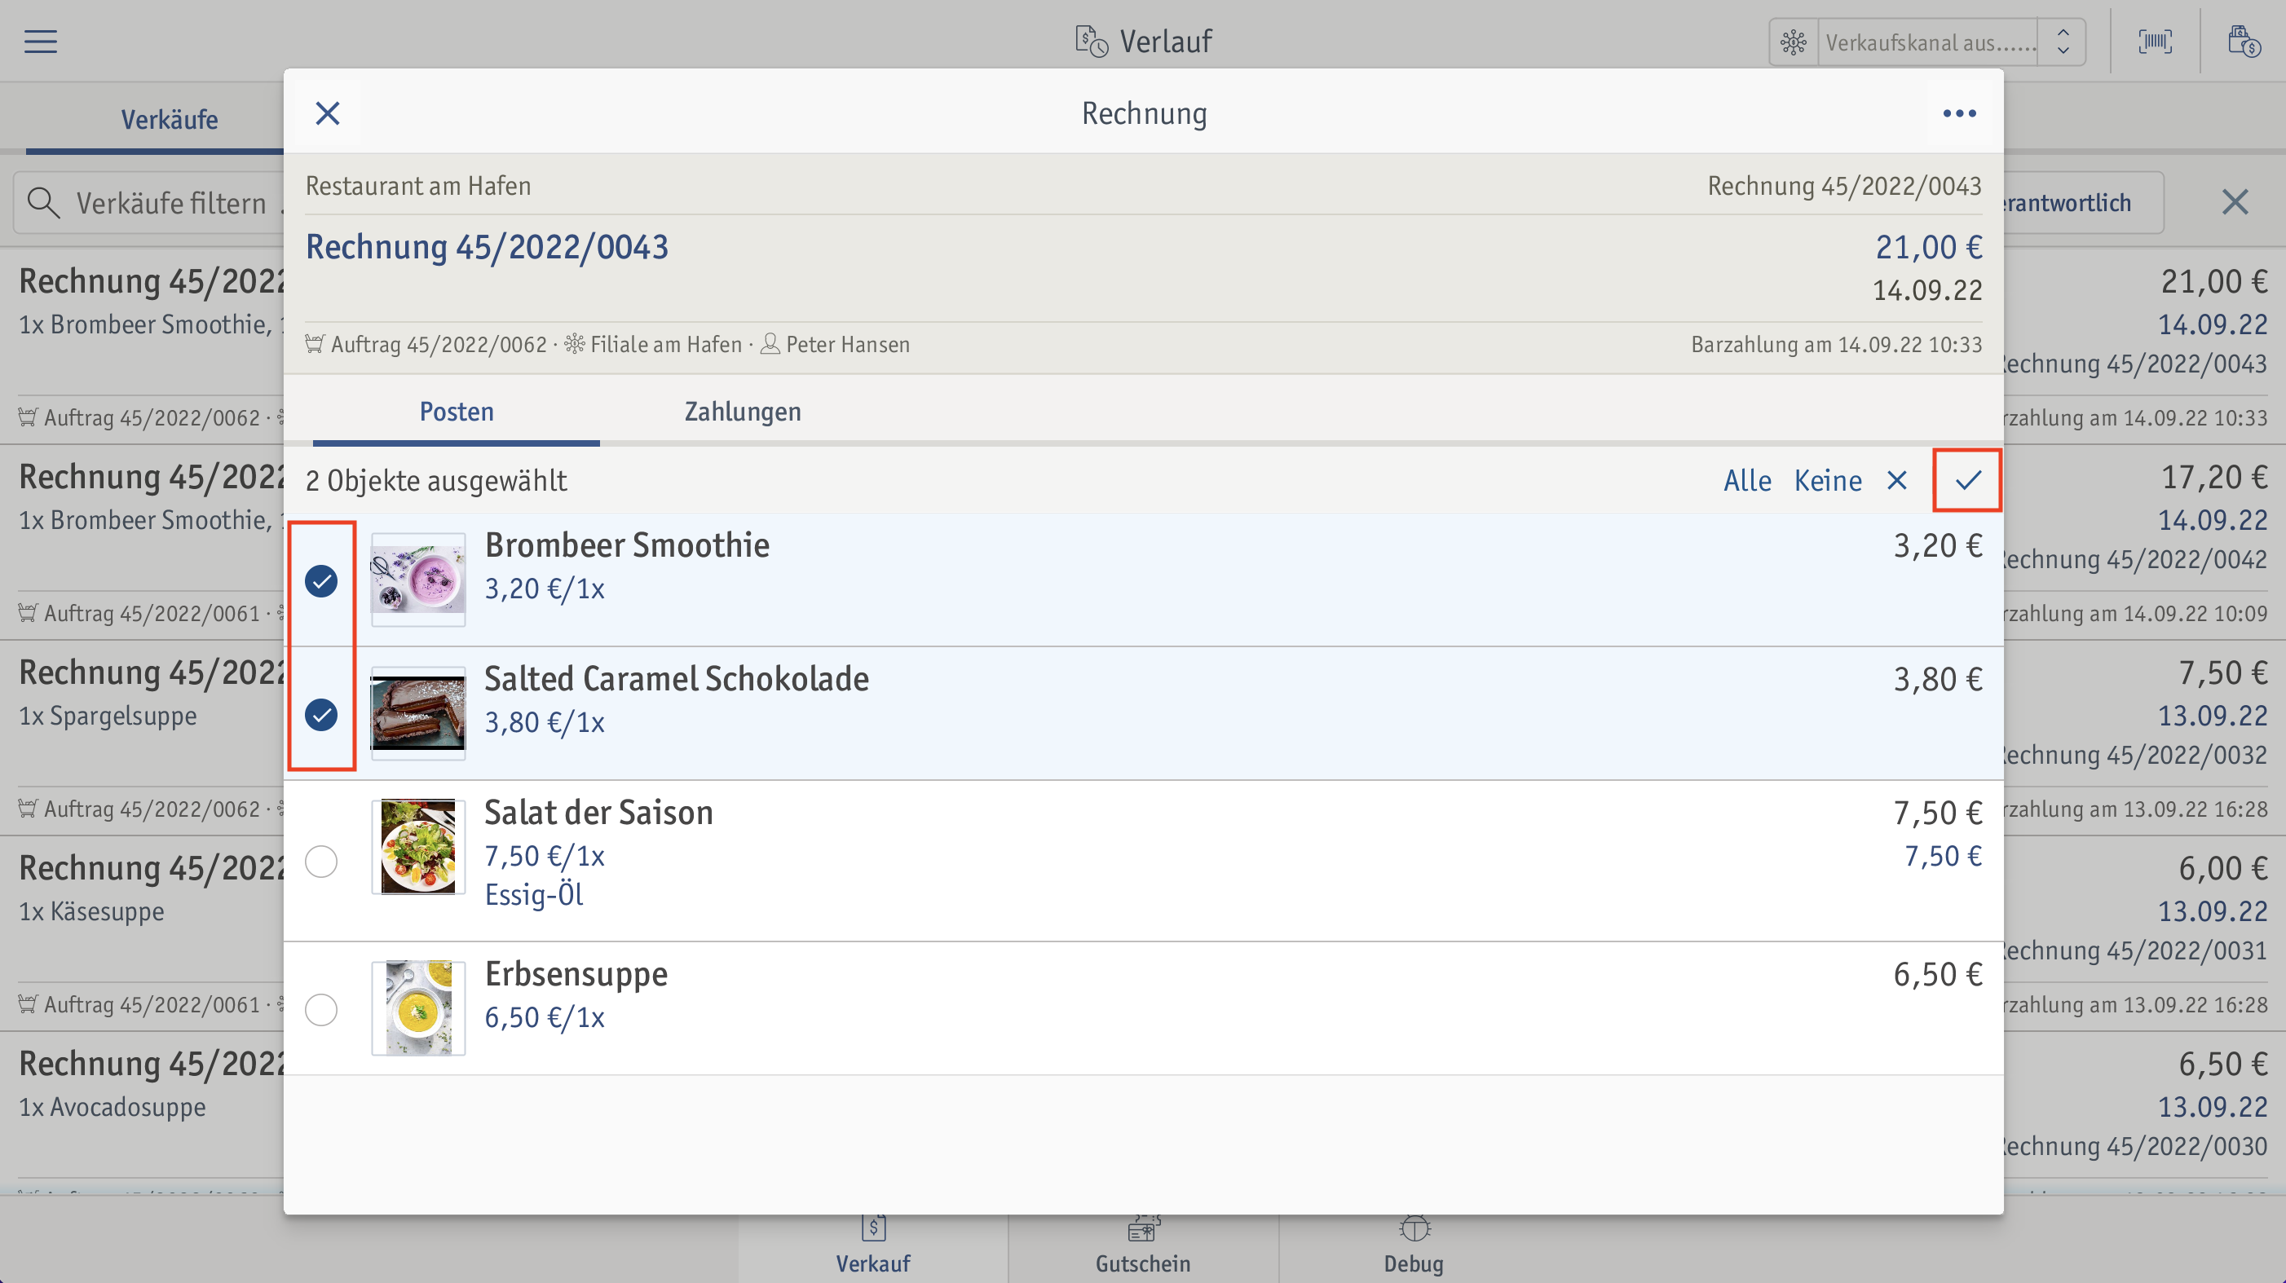Click the Erbsensuppe soup thumbnail
The image size is (2286, 1283).
[x=418, y=1008]
